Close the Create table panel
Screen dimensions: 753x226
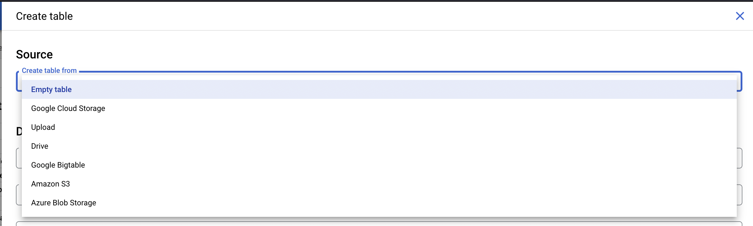[740, 16]
